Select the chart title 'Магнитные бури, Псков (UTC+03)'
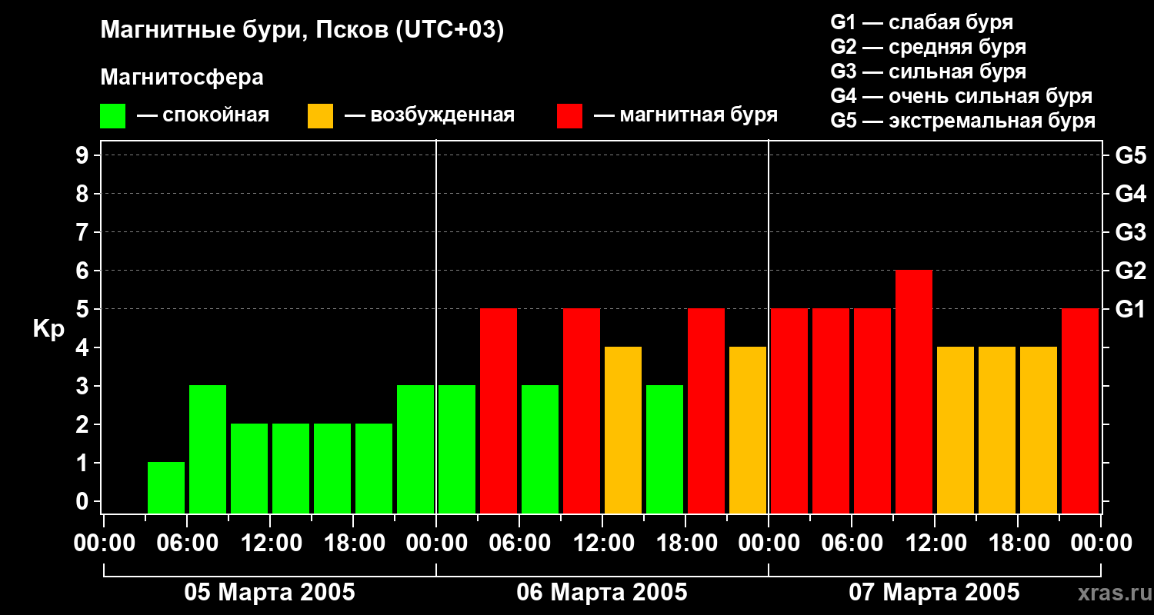The height and width of the screenshot is (615, 1154). pyautogui.click(x=302, y=31)
